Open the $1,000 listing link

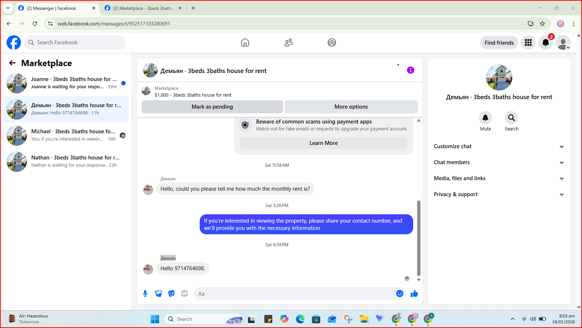tap(193, 95)
